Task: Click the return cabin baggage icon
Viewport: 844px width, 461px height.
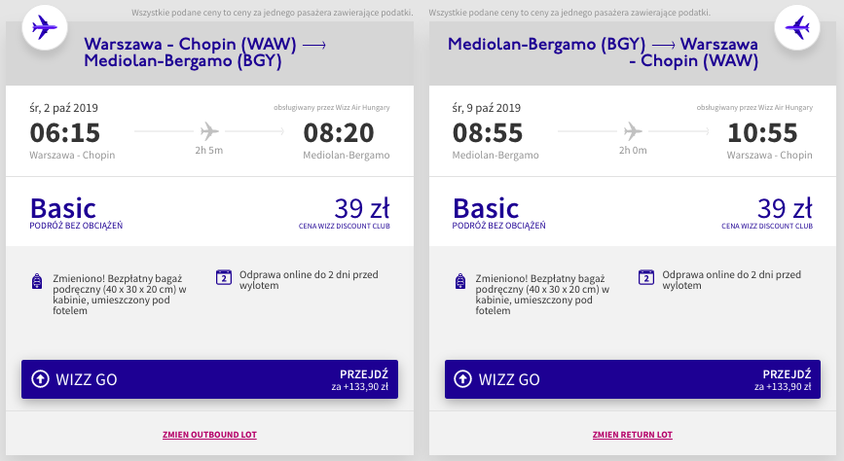Action: tap(461, 282)
